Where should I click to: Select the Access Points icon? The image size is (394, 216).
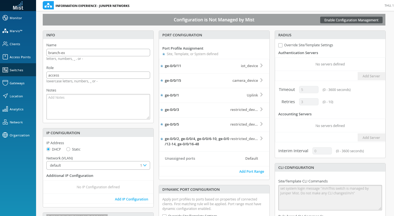click(5, 57)
